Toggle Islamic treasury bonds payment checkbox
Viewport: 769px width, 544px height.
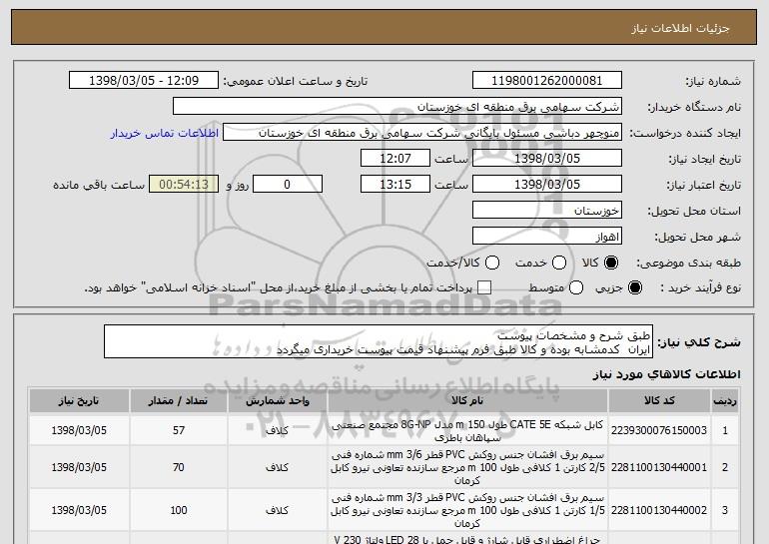point(484,287)
